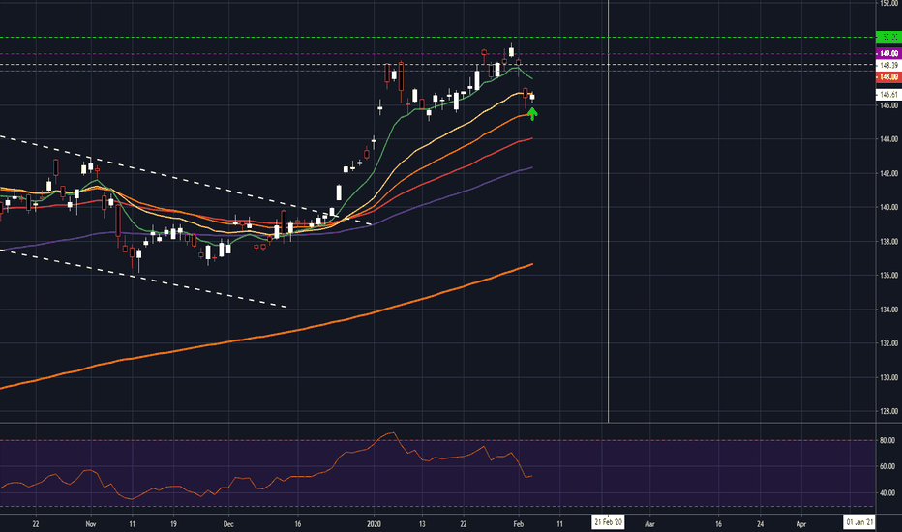Click the 144.00 price axis value

pyautogui.click(x=888, y=139)
